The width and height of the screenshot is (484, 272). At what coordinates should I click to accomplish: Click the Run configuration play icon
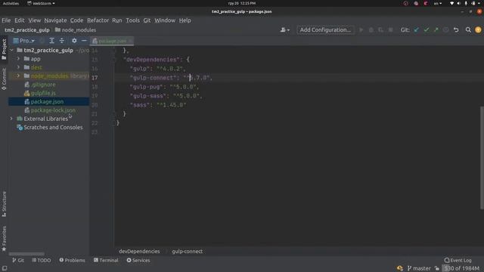(361, 30)
